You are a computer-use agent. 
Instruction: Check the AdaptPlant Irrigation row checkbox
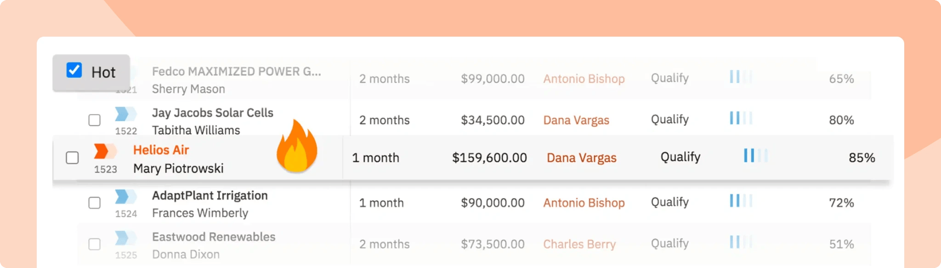pyautogui.click(x=95, y=202)
